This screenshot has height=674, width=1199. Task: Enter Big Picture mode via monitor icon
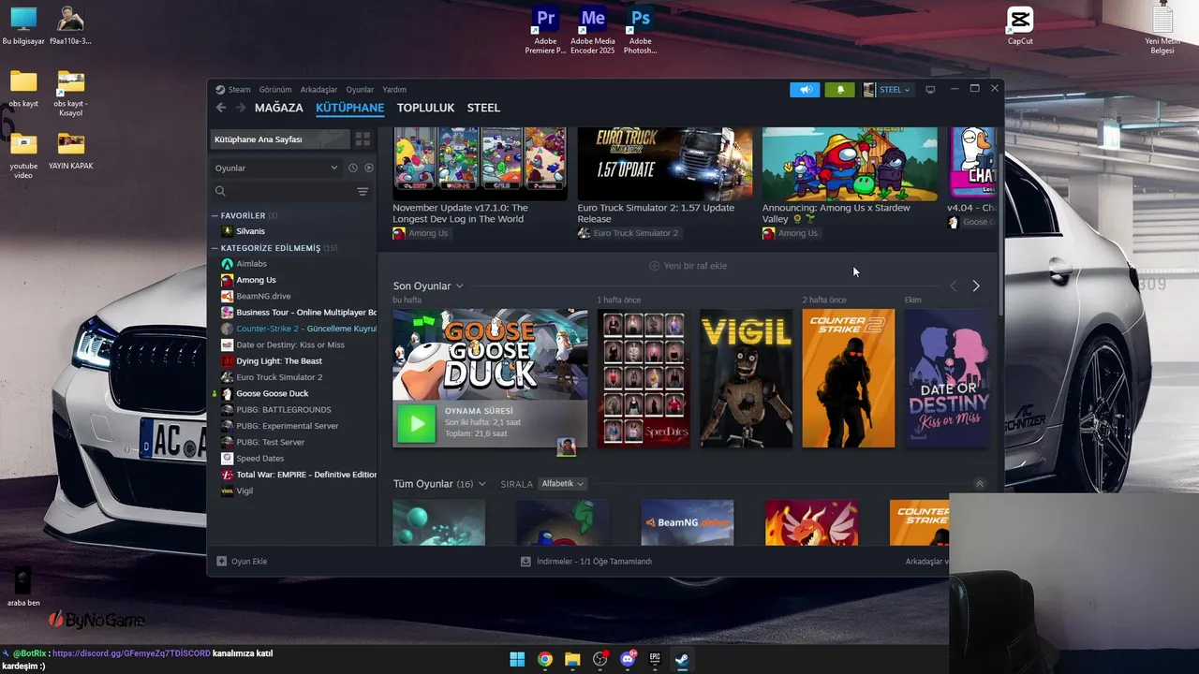pyautogui.click(x=930, y=90)
